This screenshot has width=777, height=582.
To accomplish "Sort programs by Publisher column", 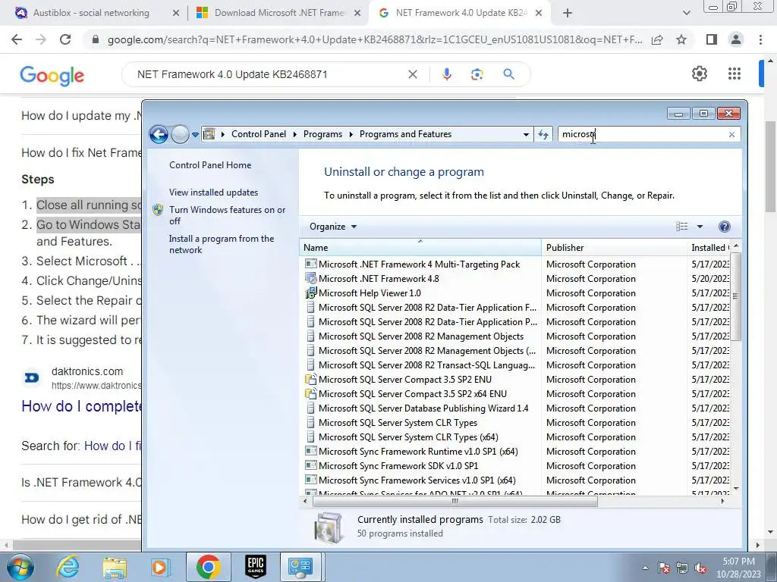I will click(x=615, y=248).
